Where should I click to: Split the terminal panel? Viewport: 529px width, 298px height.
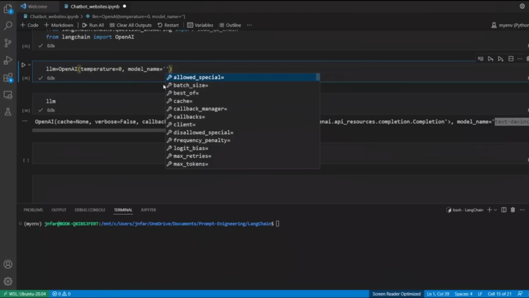pyautogui.click(x=504, y=210)
